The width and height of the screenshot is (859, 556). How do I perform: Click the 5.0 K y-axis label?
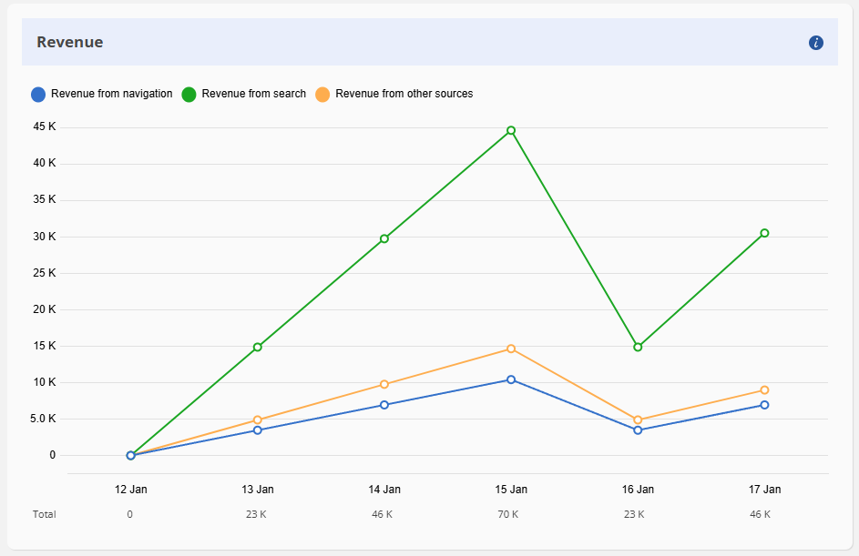coord(43,419)
